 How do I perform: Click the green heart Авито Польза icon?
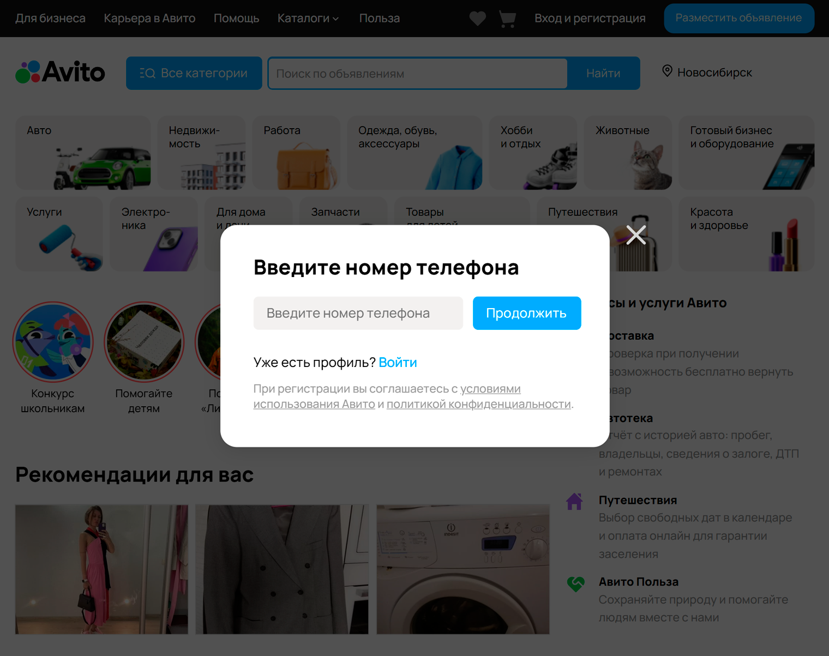[575, 584]
